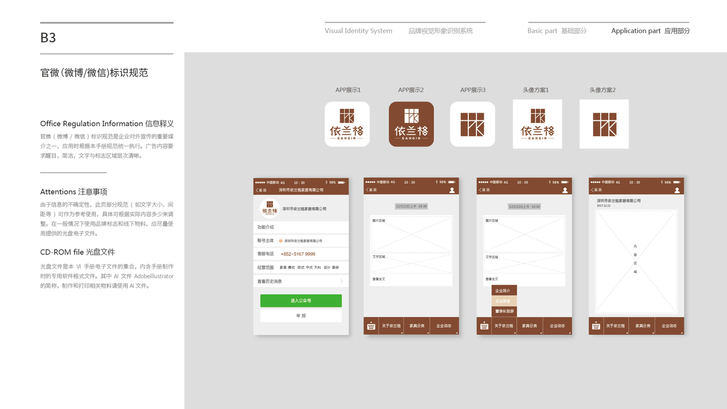Screen dimensions: 727x409
Task: Click 图片区域 placeholder in second phone mockup
Action: [411, 234]
